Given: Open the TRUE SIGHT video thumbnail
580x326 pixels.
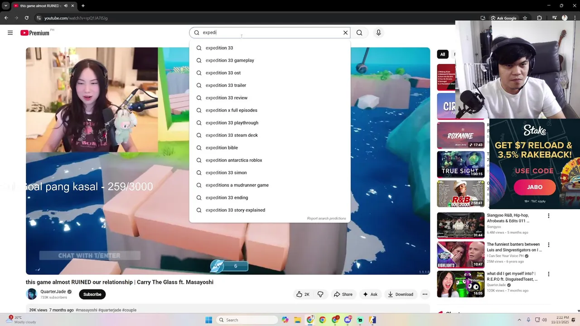Looking at the screenshot, I should coord(460,164).
